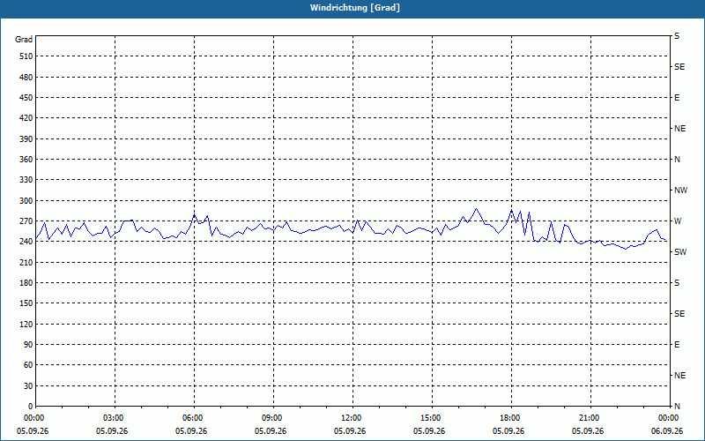Select the 300 axis value
The width and height of the screenshot is (705, 441).
point(26,201)
